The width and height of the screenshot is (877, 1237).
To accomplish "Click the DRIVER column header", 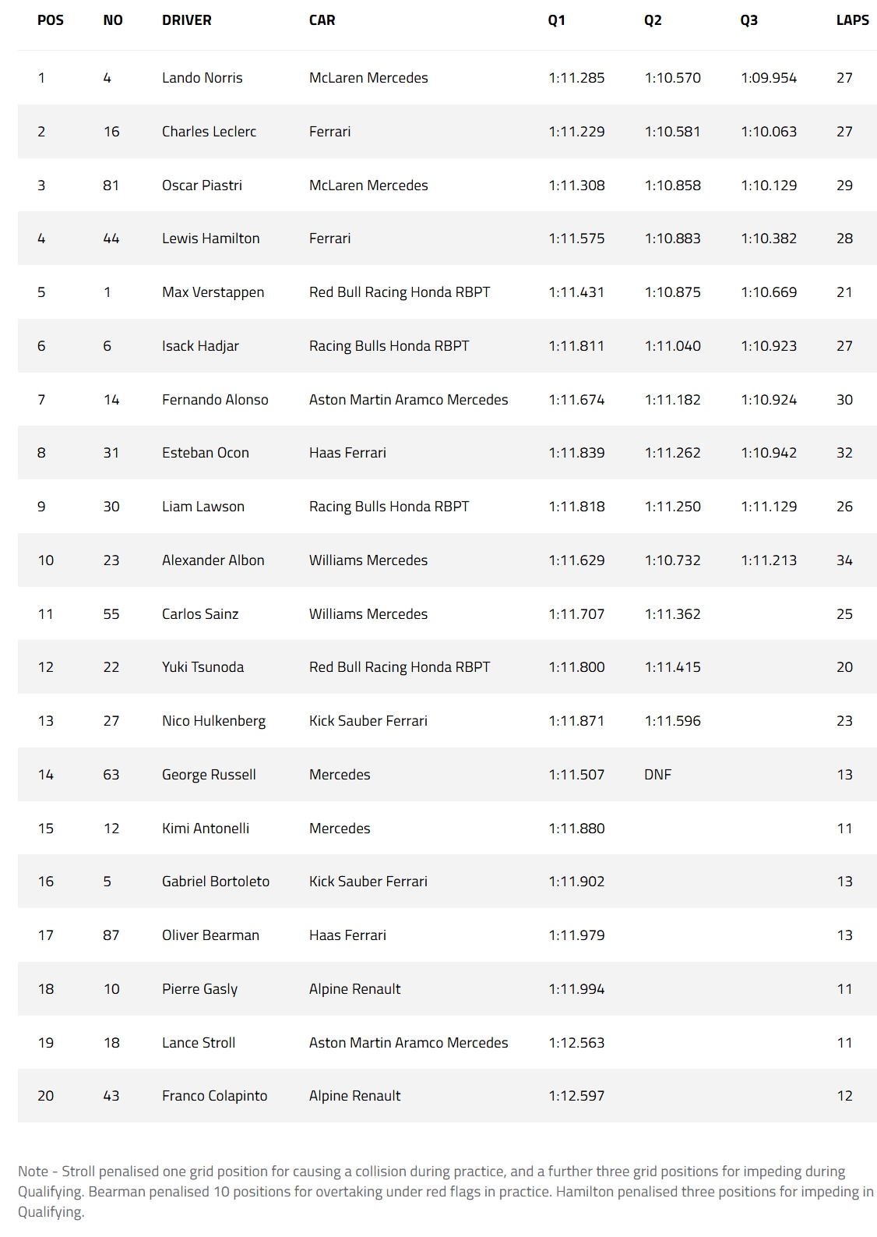I will [186, 20].
